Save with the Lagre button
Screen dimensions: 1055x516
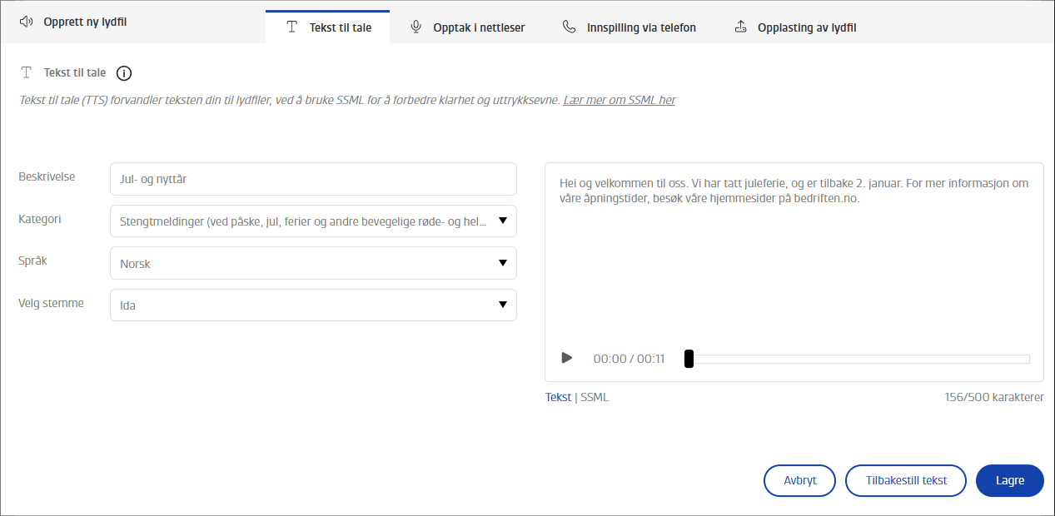click(x=1010, y=480)
